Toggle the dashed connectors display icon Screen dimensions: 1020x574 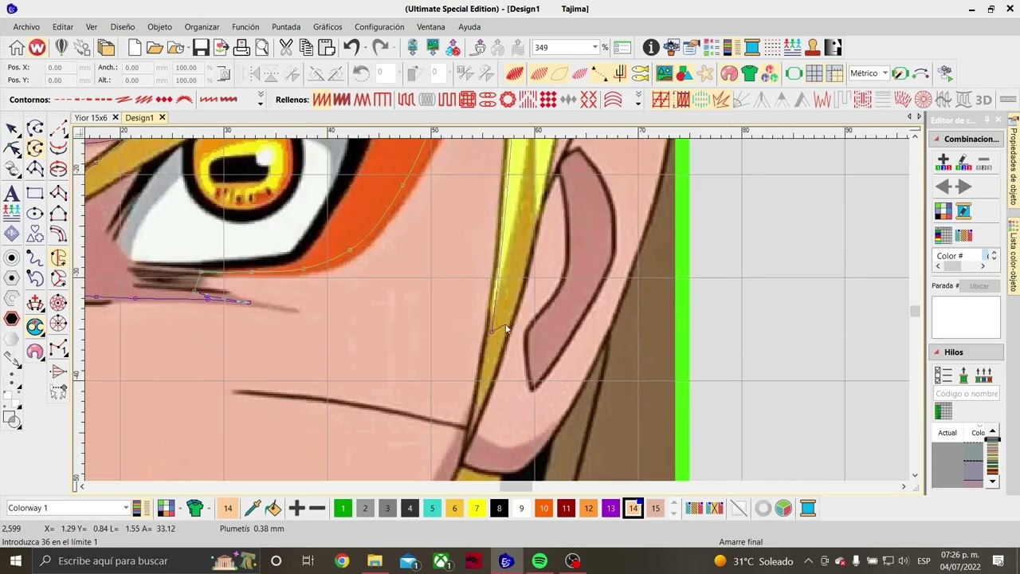tap(599, 73)
